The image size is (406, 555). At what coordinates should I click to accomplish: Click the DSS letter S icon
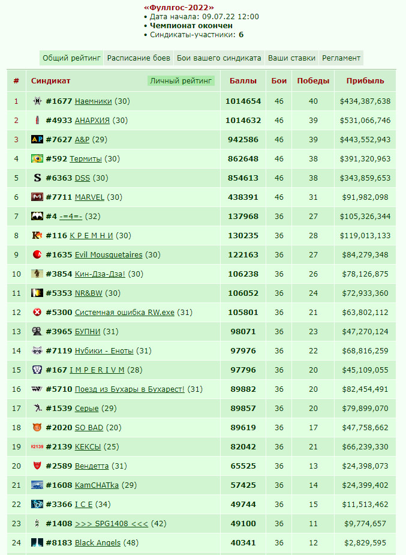point(37,178)
